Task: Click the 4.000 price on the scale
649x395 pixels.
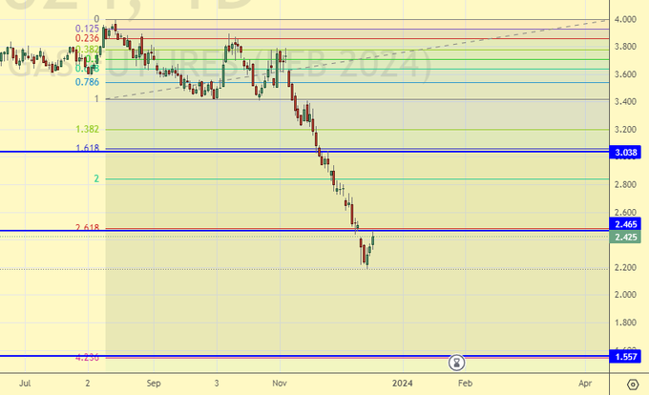Action: coord(625,19)
